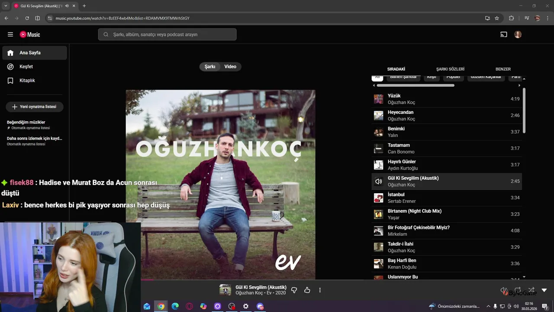This screenshot has width=554, height=312.
Task: Select the SIRADAKİ tab
Action: (396, 69)
